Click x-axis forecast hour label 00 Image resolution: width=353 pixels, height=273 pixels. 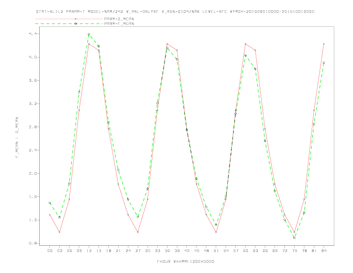point(50,251)
